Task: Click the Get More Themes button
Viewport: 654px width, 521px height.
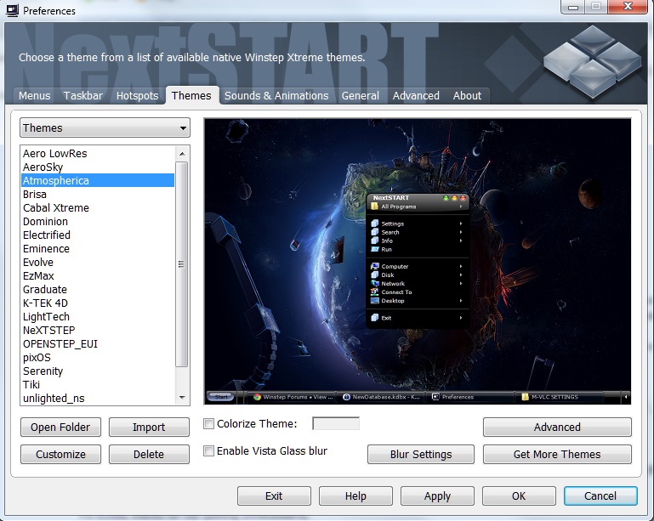Action: (x=557, y=455)
